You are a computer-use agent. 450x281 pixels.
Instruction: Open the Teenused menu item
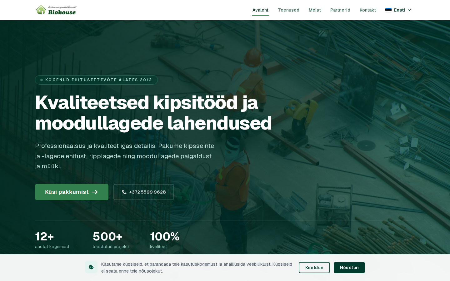[288, 10]
